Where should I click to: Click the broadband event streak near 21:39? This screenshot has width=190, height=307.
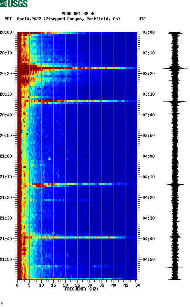(x=77, y=237)
